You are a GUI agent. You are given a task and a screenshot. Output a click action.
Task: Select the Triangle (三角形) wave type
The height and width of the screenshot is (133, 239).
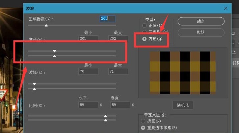pyautogui.click(x=144, y=32)
